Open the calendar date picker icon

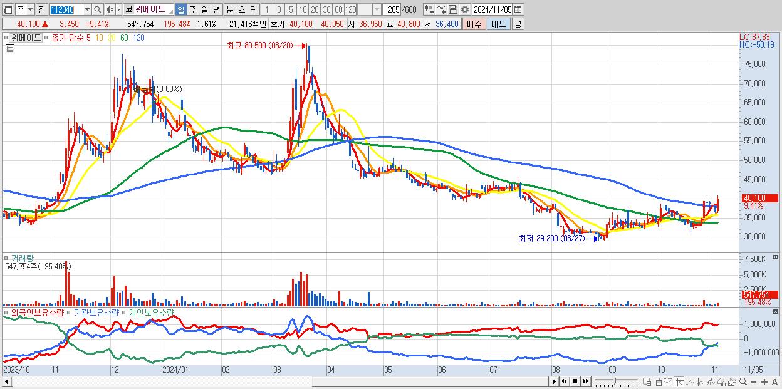(x=518, y=9)
